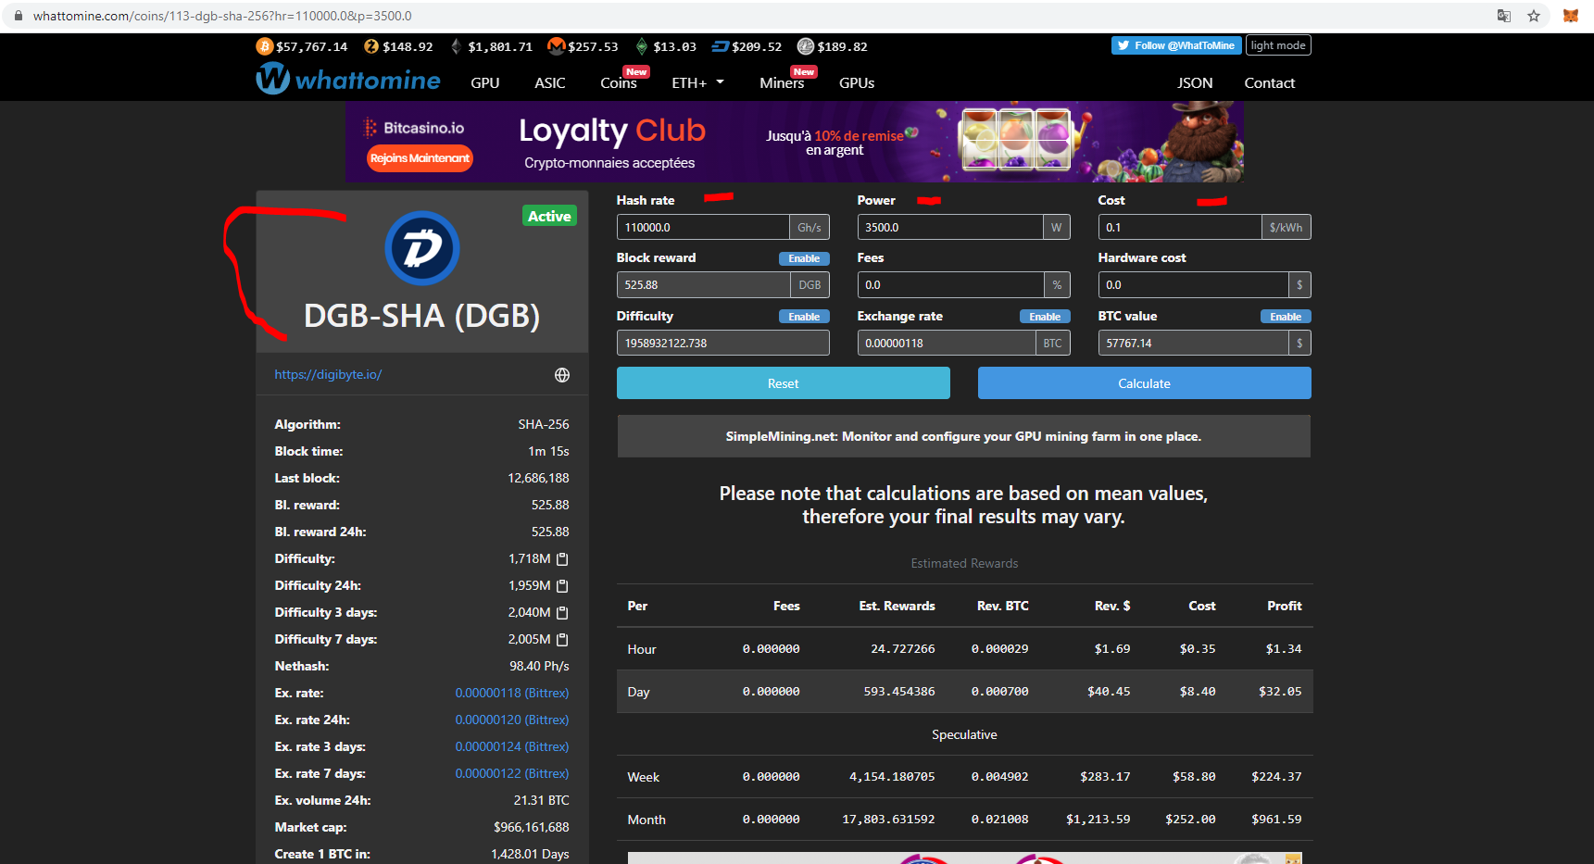Click the BTC value input field
This screenshot has width=1594, height=864.
click(x=1193, y=344)
